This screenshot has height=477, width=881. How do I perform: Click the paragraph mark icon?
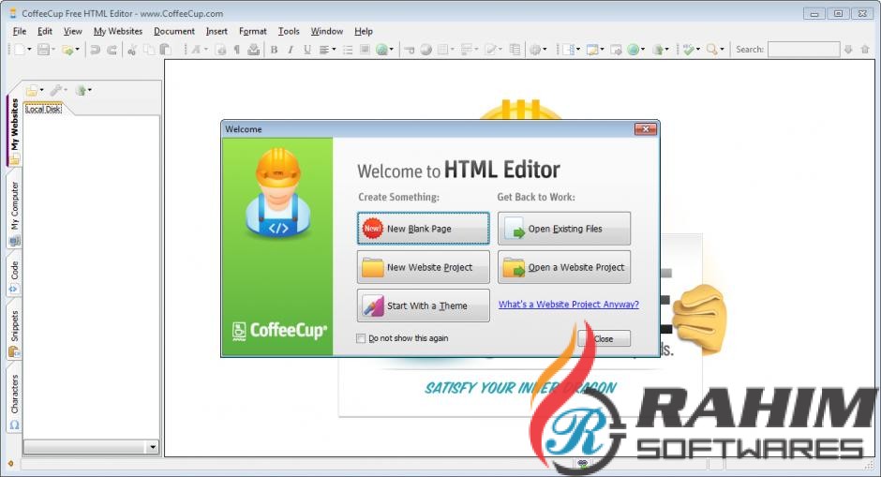click(x=237, y=50)
